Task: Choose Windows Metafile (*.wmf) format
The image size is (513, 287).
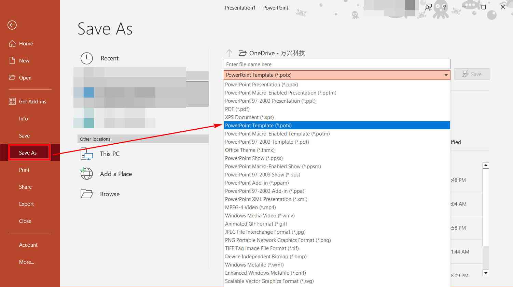Action: coord(337,265)
